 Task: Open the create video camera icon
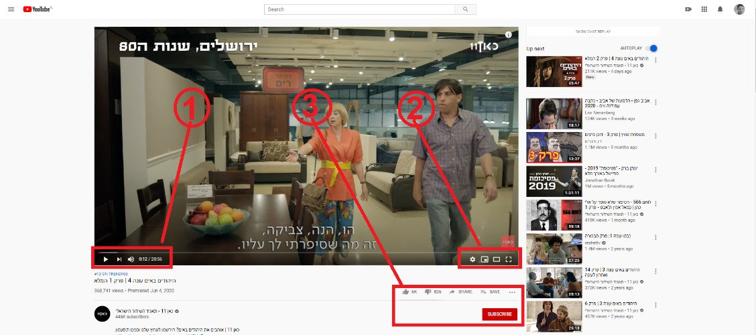coord(688,9)
